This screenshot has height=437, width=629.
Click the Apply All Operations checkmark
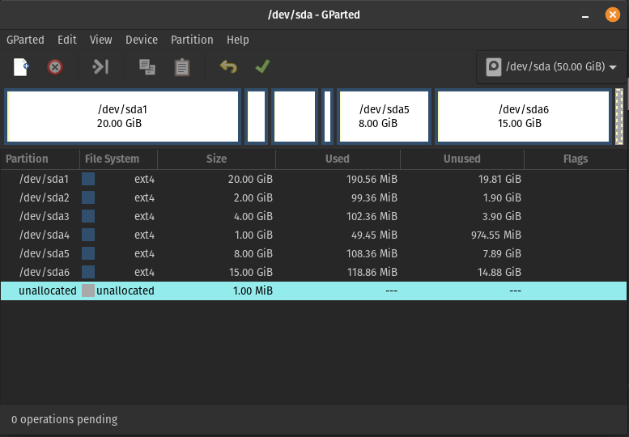coord(262,66)
